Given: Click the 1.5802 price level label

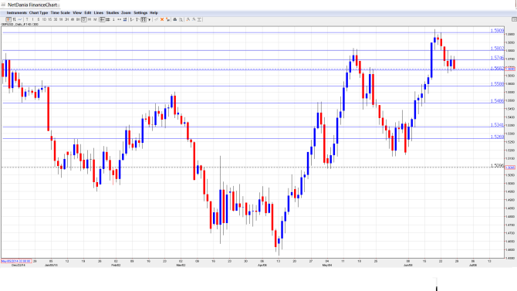Looking at the screenshot, I should click(x=497, y=49).
